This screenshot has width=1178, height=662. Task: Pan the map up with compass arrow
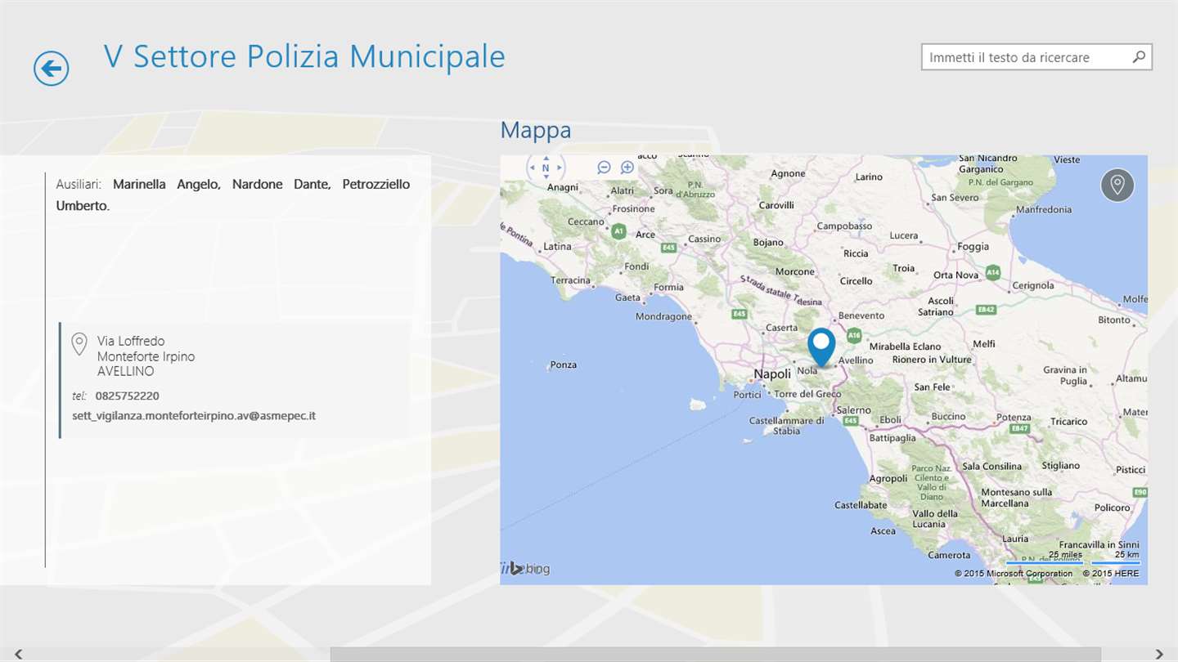(x=546, y=158)
